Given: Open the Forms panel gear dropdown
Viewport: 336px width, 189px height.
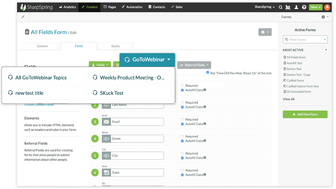Looking at the screenshot, I should [325, 17].
